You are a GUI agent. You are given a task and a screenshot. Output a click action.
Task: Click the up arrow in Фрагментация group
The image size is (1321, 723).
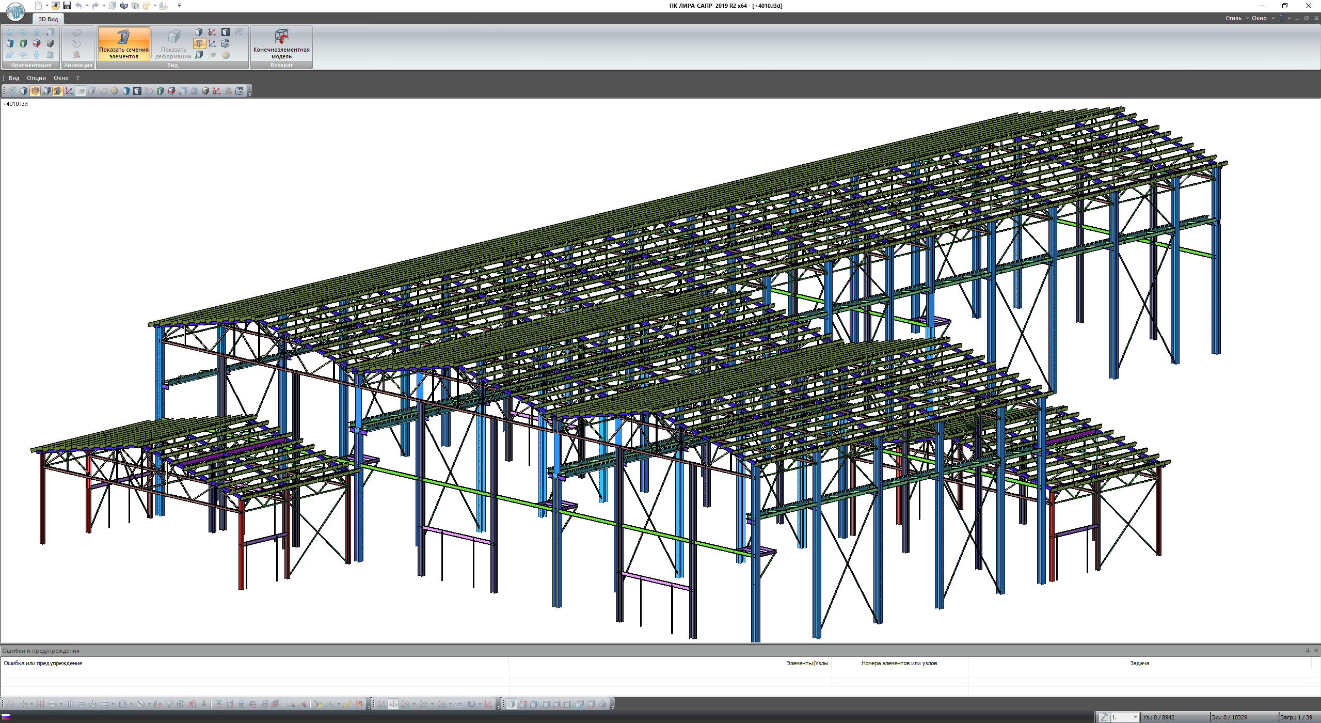click(37, 32)
